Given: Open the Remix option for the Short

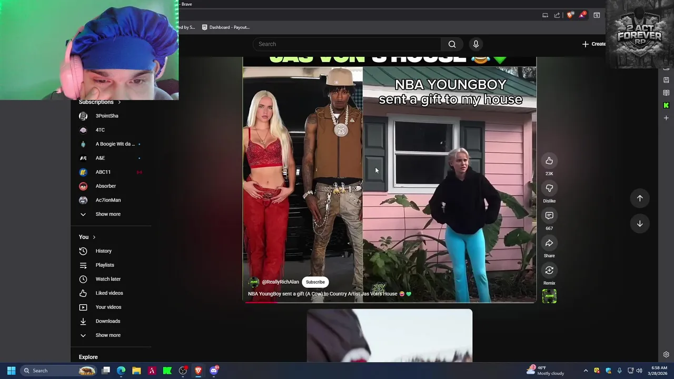Looking at the screenshot, I should [x=549, y=270].
